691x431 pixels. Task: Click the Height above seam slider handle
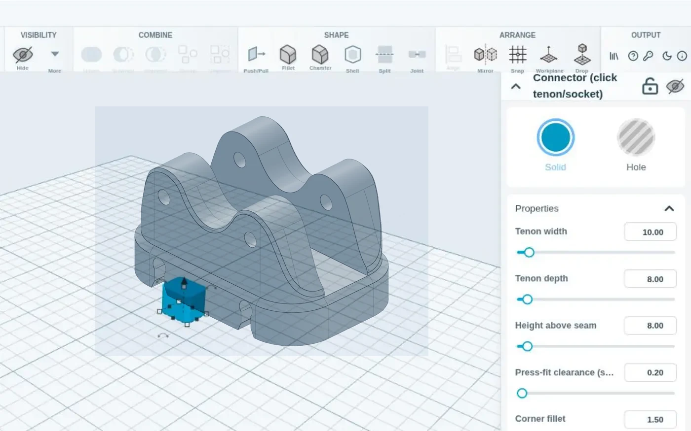527,346
